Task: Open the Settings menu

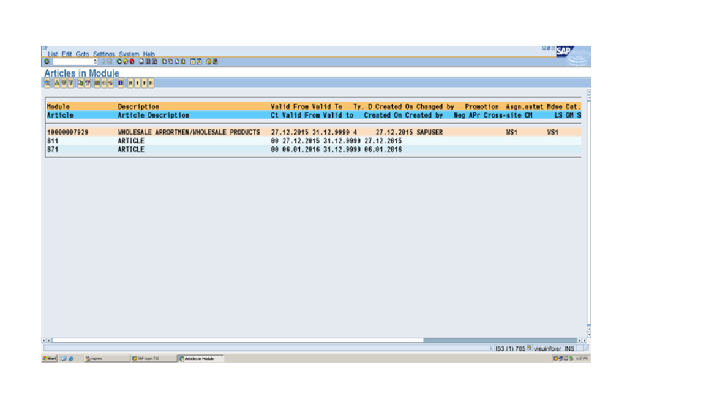Action: (x=100, y=54)
